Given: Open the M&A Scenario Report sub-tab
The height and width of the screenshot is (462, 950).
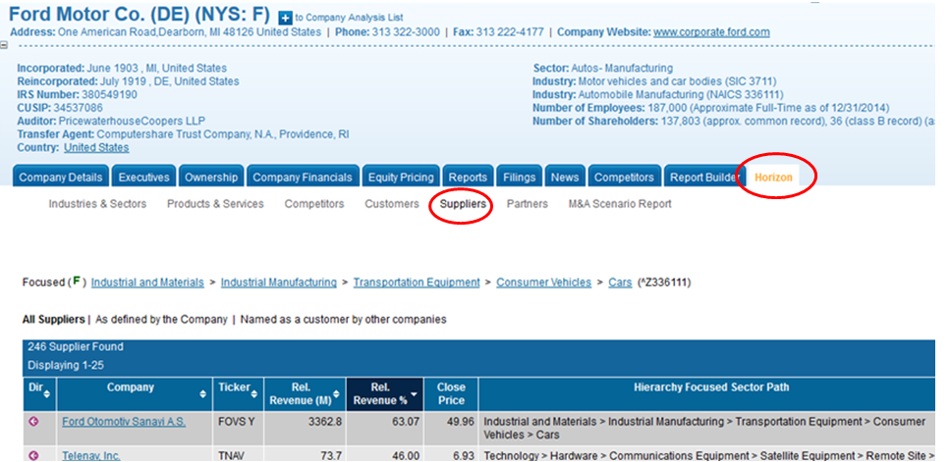Looking at the screenshot, I should [x=620, y=204].
